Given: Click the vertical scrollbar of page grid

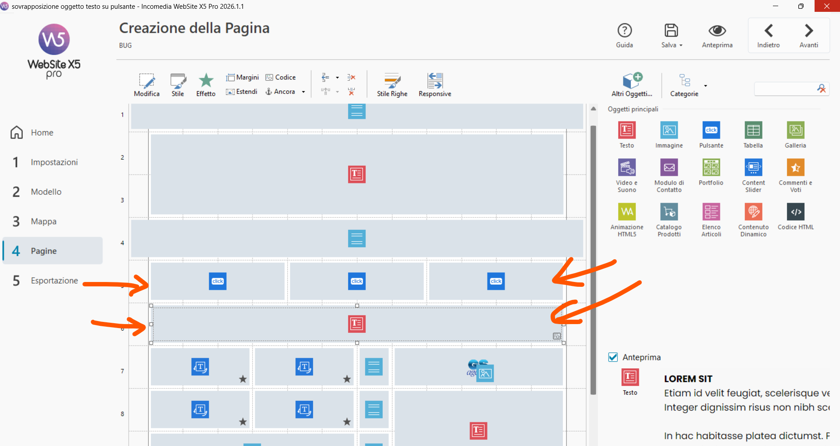Looking at the screenshot, I should click(x=593, y=259).
